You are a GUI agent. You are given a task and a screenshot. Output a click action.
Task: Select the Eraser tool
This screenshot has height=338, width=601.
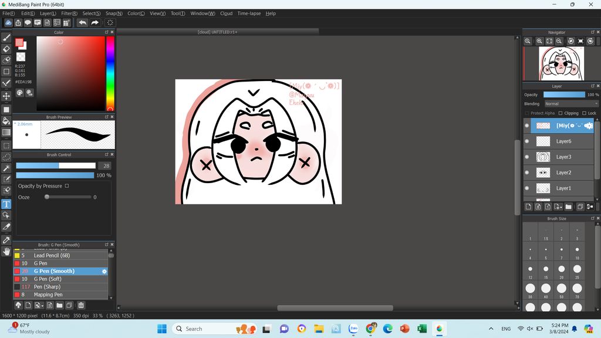(6, 49)
